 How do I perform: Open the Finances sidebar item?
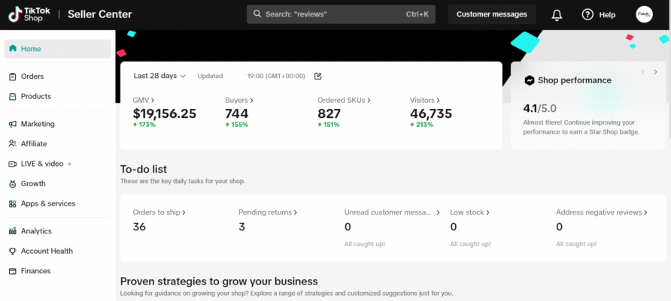coord(35,271)
